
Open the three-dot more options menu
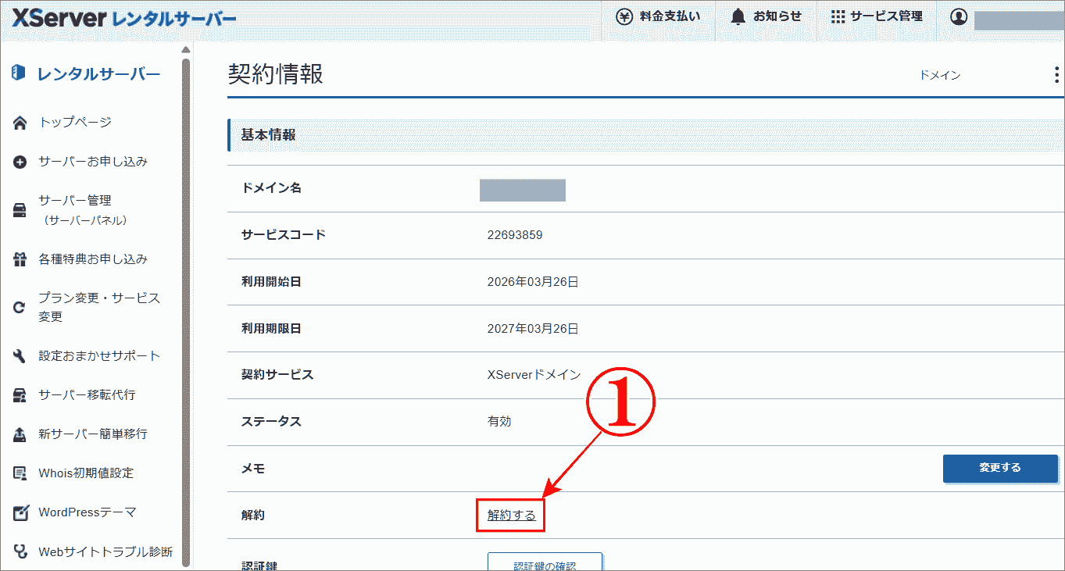point(1056,75)
